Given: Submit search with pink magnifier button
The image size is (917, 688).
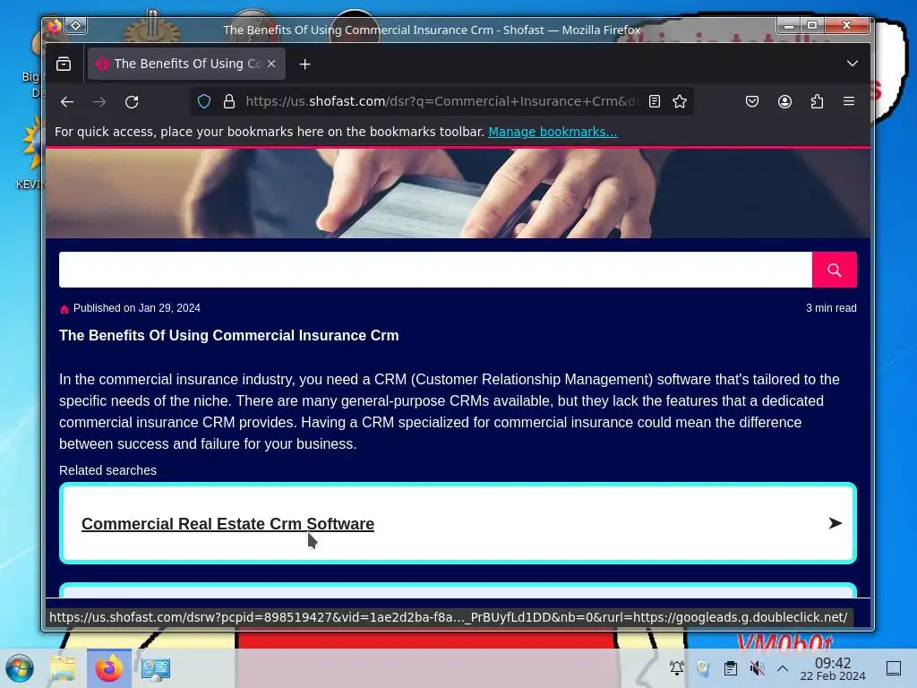Looking at the screenshot, I should (x=835, y=270).
